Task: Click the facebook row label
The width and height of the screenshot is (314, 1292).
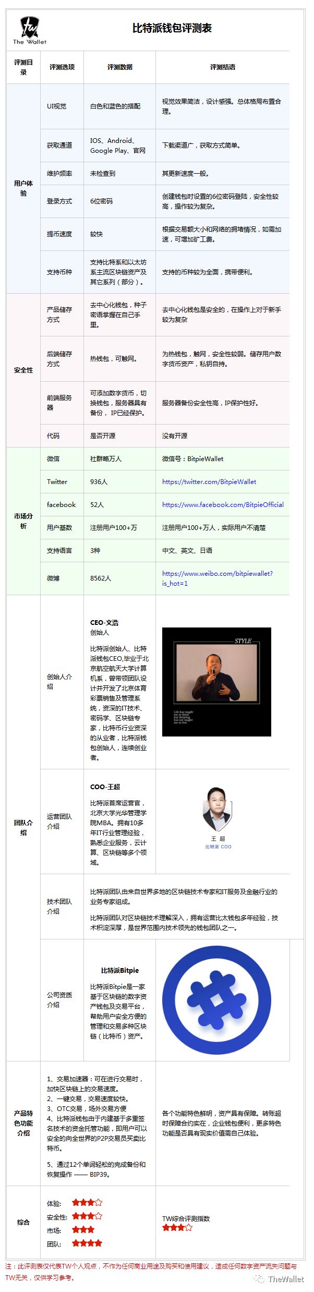Action: click(62, 504)
